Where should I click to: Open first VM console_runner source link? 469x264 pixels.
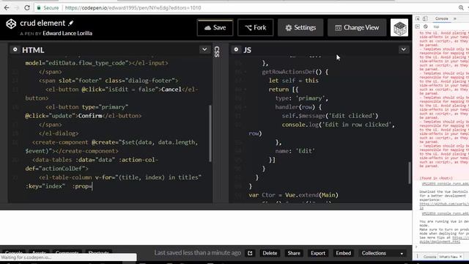click(445, 183)
